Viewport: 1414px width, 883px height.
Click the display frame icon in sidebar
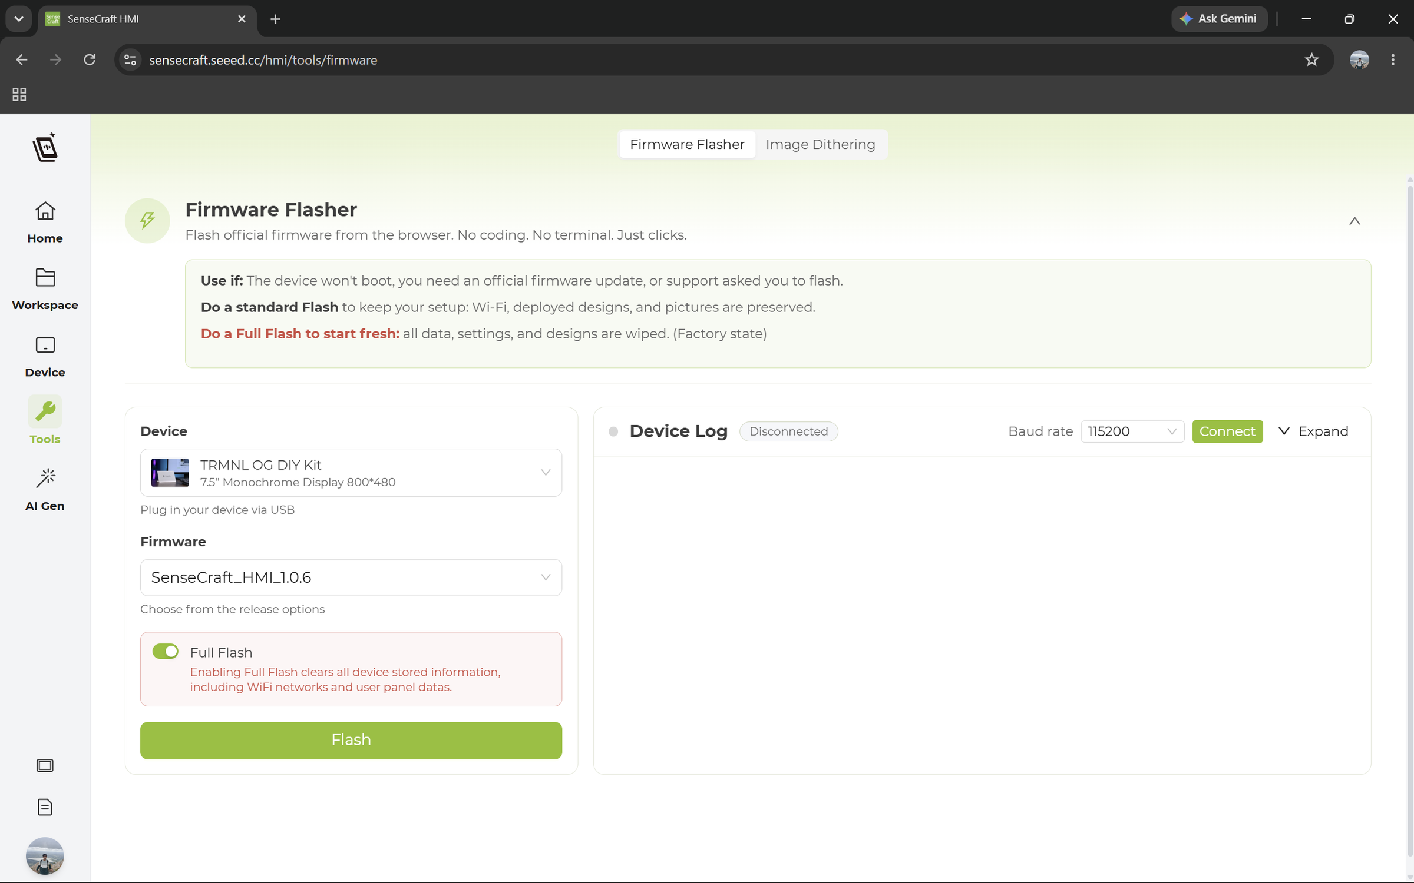(45, 765)
